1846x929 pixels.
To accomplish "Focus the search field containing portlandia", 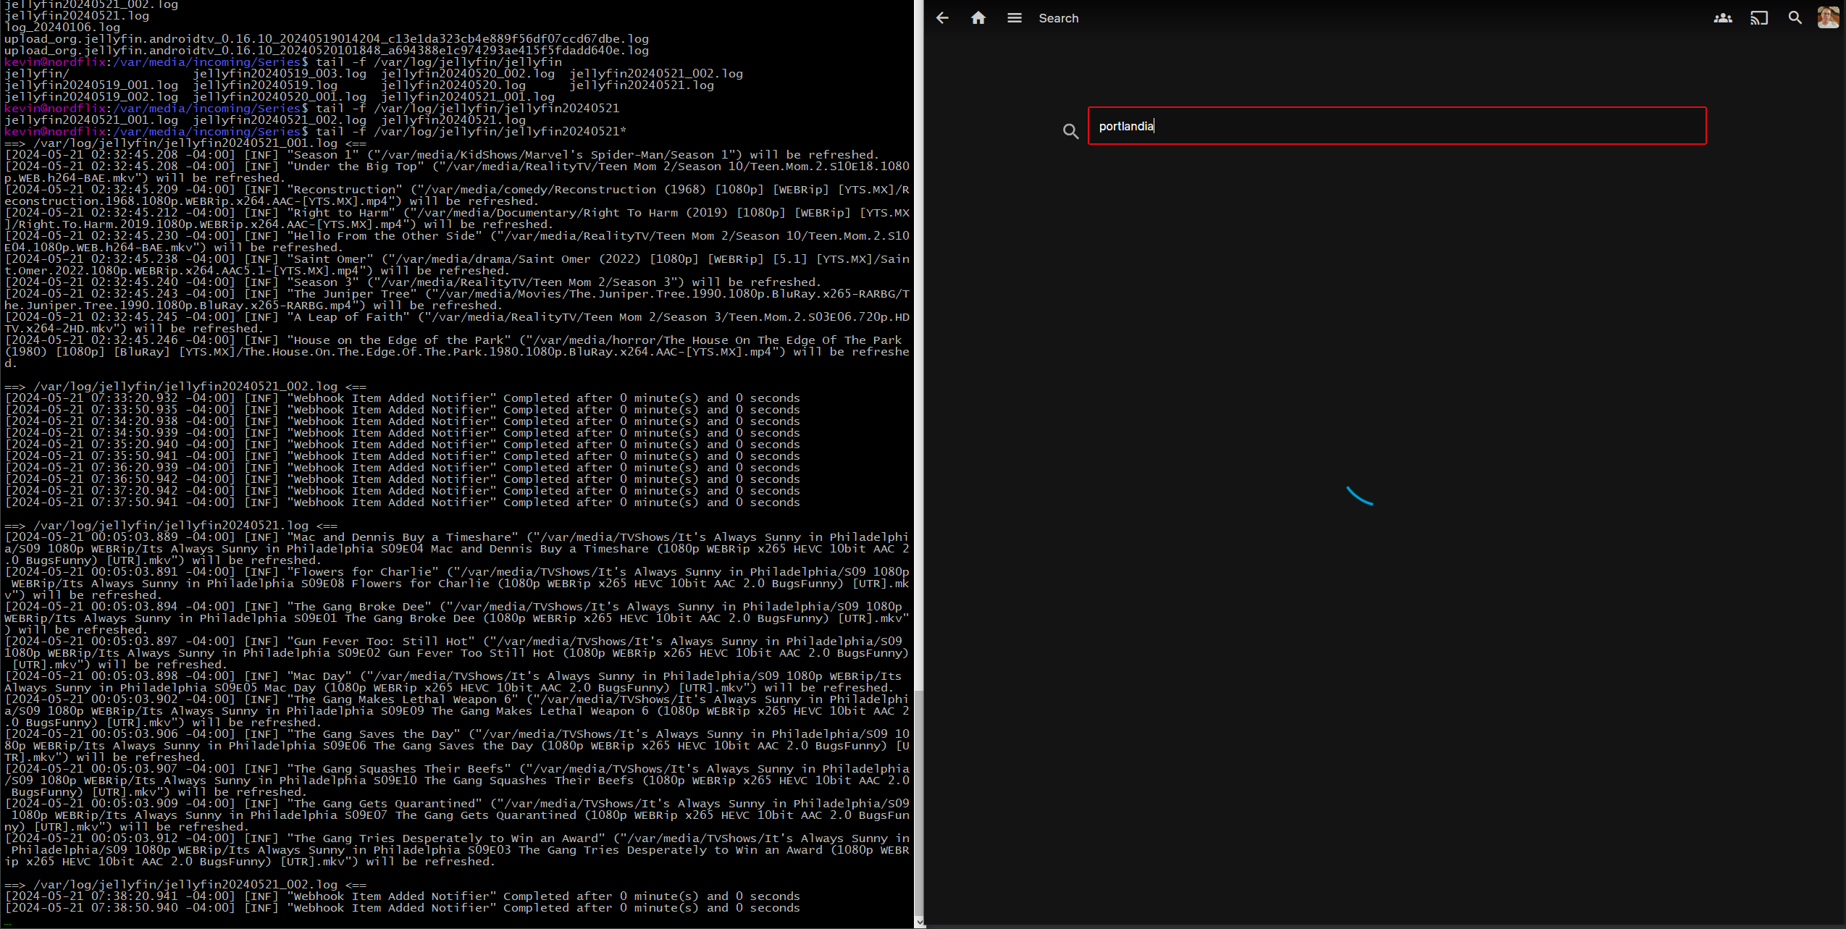I will pos(1396,126).
